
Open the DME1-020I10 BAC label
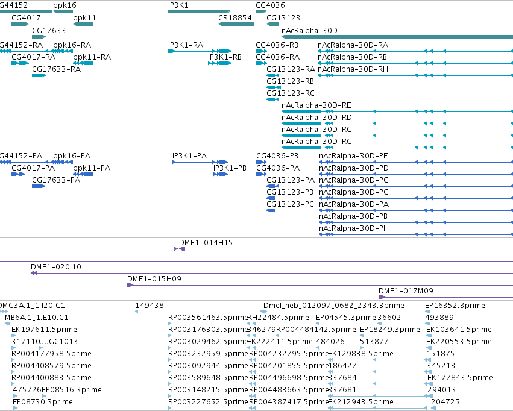pos(56,267)
